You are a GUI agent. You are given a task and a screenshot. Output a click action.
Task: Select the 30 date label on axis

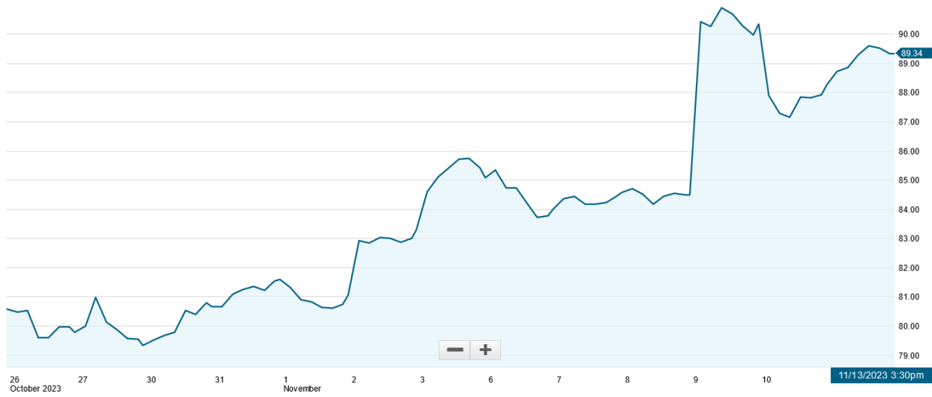(151, 379)
